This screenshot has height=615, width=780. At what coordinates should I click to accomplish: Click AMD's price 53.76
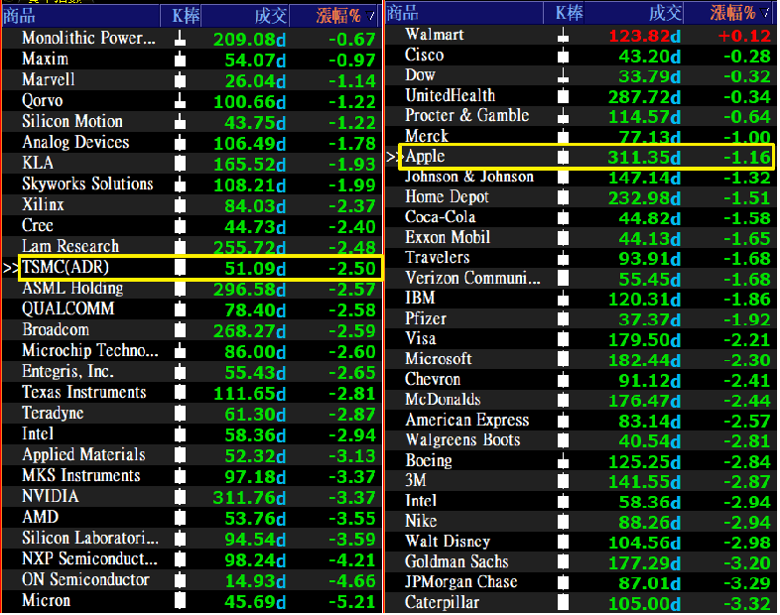pyautogui.click(x=249, y=517)
